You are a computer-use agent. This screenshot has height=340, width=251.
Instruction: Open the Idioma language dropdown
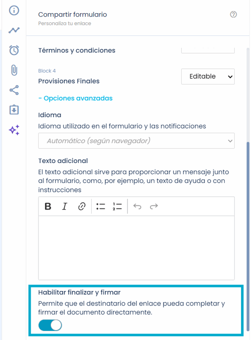click(x=136, y=141)
